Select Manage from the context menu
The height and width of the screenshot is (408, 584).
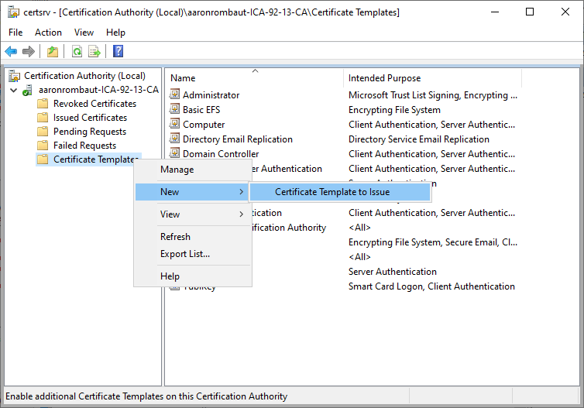177,170
